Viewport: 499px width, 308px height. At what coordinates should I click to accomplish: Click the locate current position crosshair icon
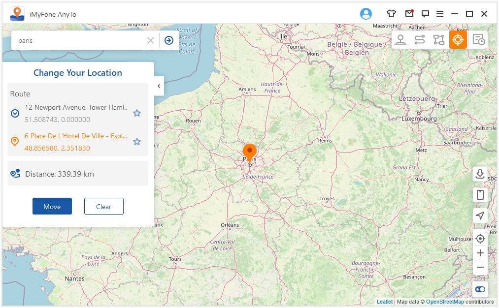[480, 239]
